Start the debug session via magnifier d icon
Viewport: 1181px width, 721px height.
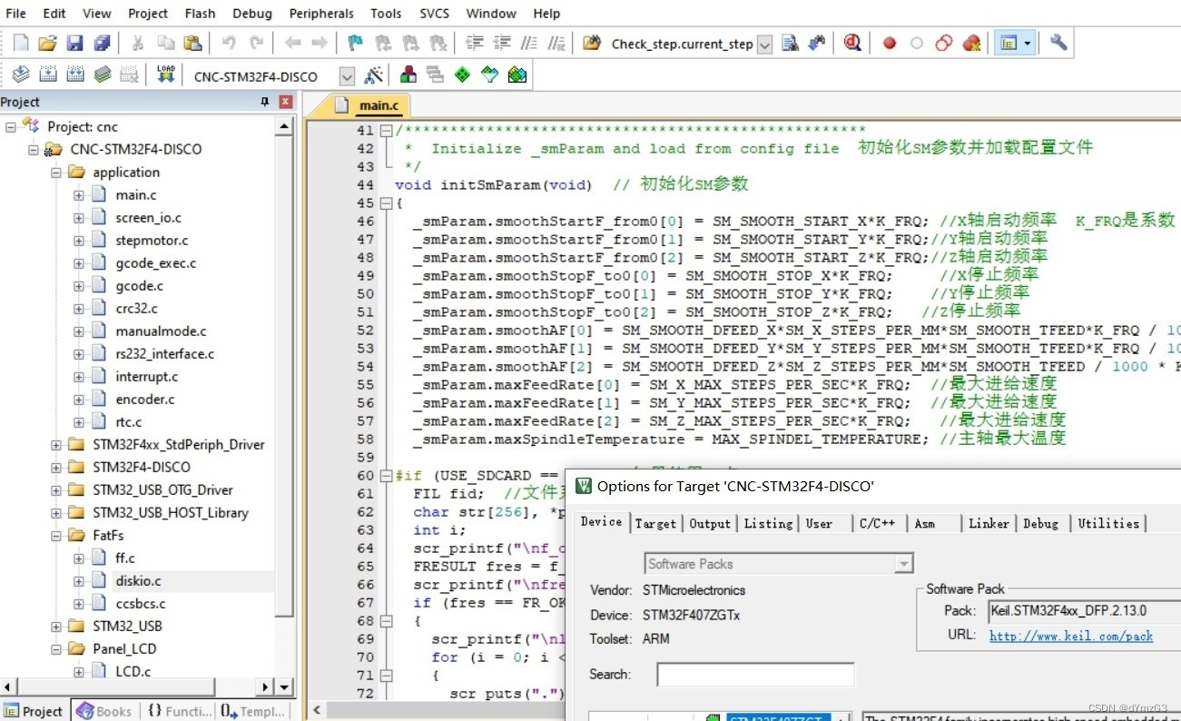(851, 43)
